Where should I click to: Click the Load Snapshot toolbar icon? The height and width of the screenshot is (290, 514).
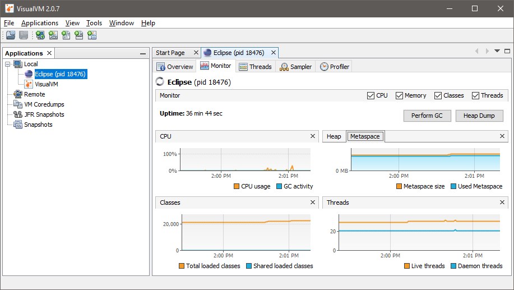[x=11, y=35]
